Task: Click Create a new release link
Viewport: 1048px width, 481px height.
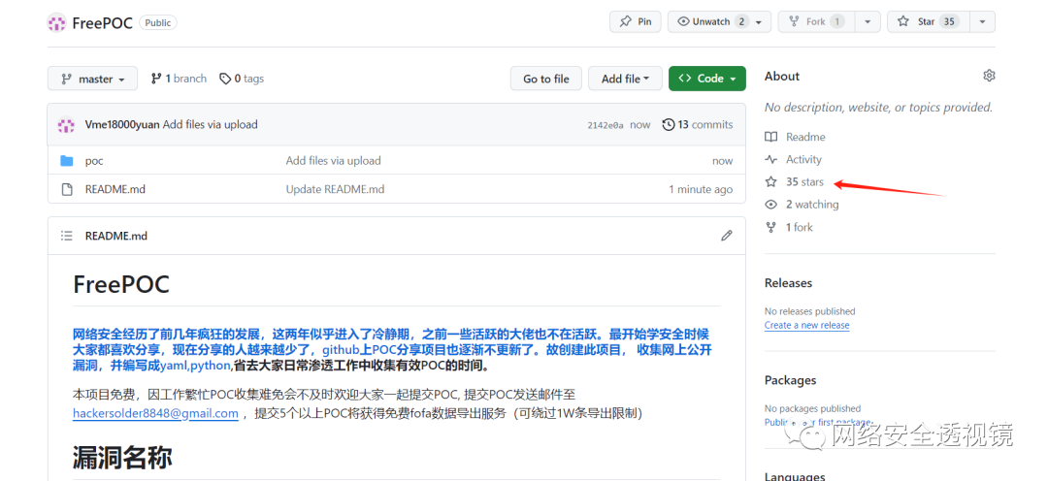Action: pos(806,325)
